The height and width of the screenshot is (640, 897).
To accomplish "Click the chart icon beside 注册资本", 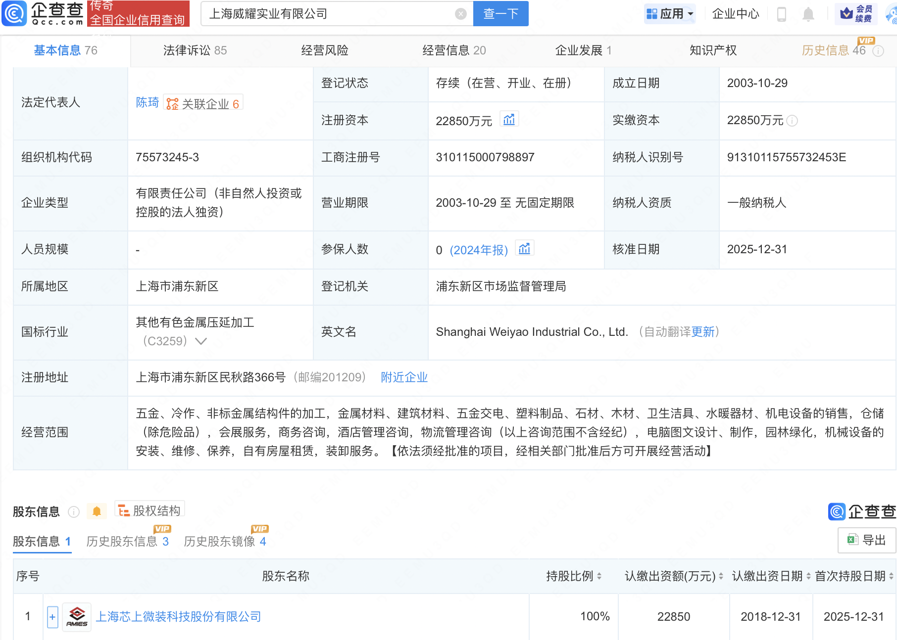I will 509,119.
